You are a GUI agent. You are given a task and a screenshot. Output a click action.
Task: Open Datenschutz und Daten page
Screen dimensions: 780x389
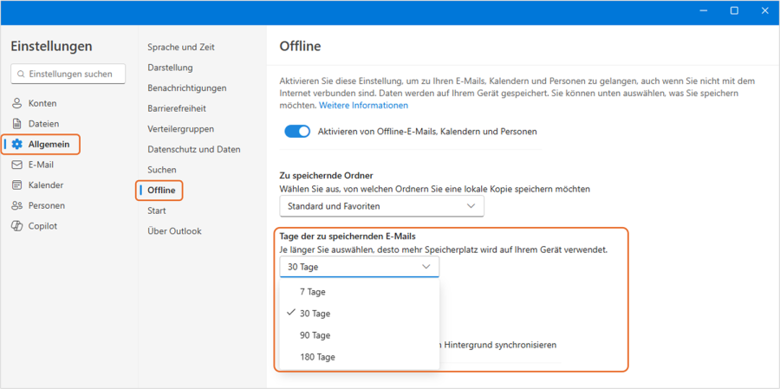[194, 149]
